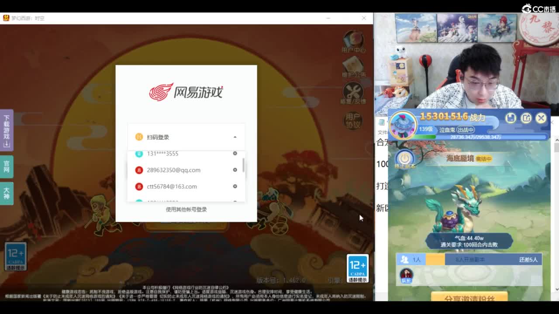The image size is (559, 314).
Task: Click the right-side document scrollbar down arrow
Action: click(x=556, y=289)
